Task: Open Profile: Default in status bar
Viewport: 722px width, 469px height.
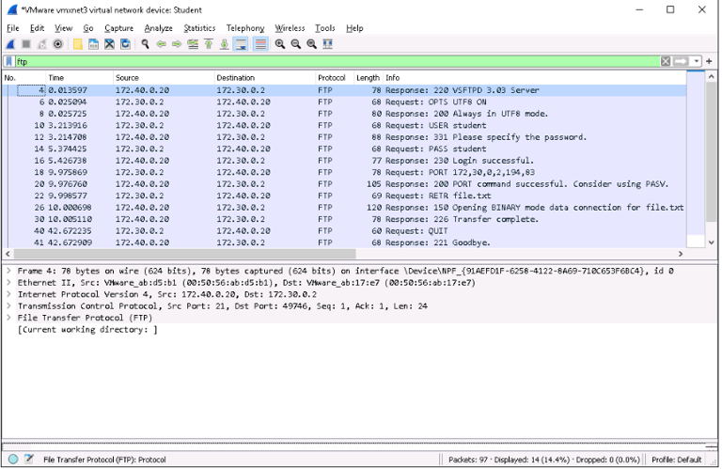Action: point(677,460)
